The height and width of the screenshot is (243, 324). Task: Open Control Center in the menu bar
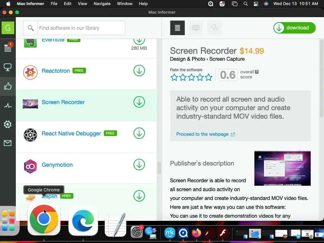[x=256, y=4]
